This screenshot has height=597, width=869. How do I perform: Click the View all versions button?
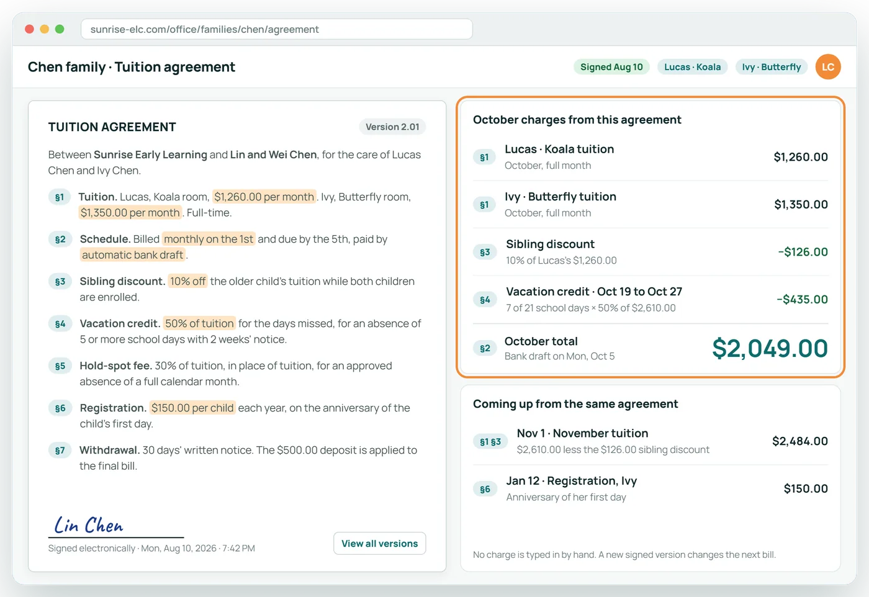380,544
